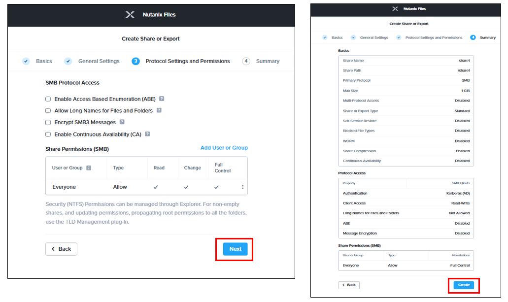Toggle Full Control checkmark for Everyone
The width and height of the screenshot is (508, 302).
tap(216, 187)
